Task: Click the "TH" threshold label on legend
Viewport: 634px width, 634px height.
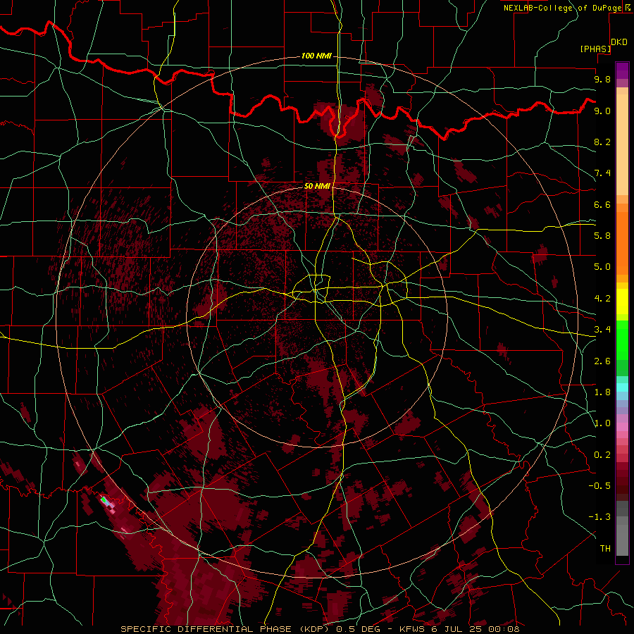Action: coord(605,549)
